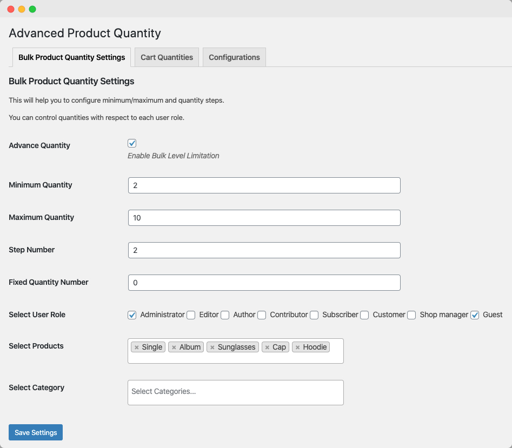Screen dimensions: 512x448
Task: Uncheck Enable Bulk Level Limitation checkbox
Action: tap(132, 143)
